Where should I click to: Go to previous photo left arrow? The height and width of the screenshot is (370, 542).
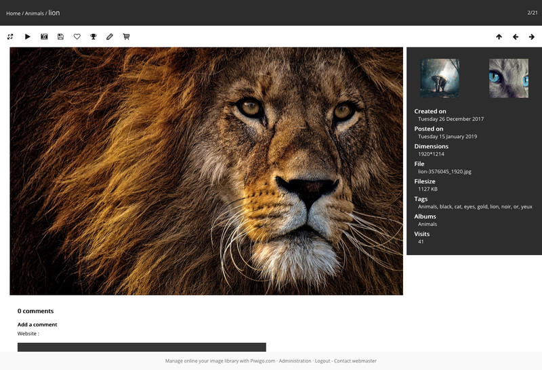[515, 37]
